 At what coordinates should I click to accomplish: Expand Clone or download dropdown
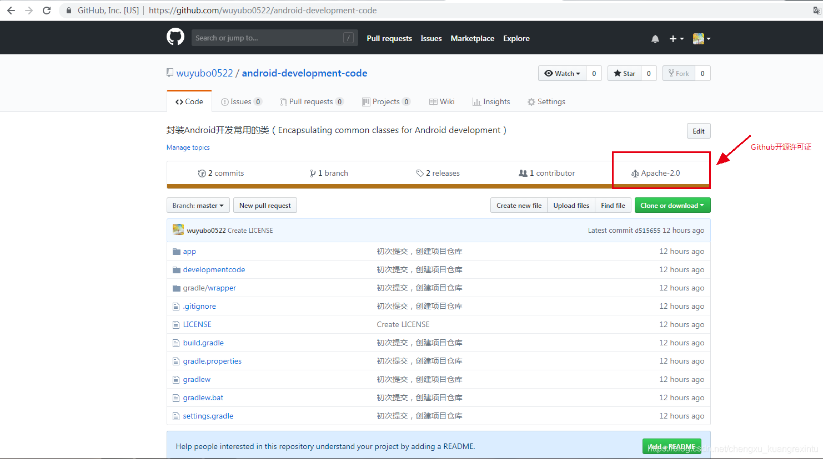(673, 205)
